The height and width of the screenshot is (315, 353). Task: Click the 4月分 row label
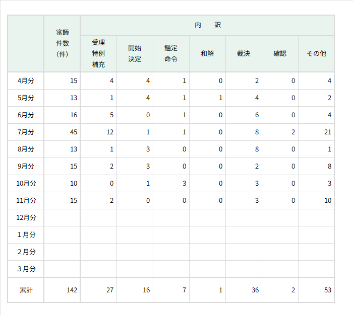tap(26, 81)
